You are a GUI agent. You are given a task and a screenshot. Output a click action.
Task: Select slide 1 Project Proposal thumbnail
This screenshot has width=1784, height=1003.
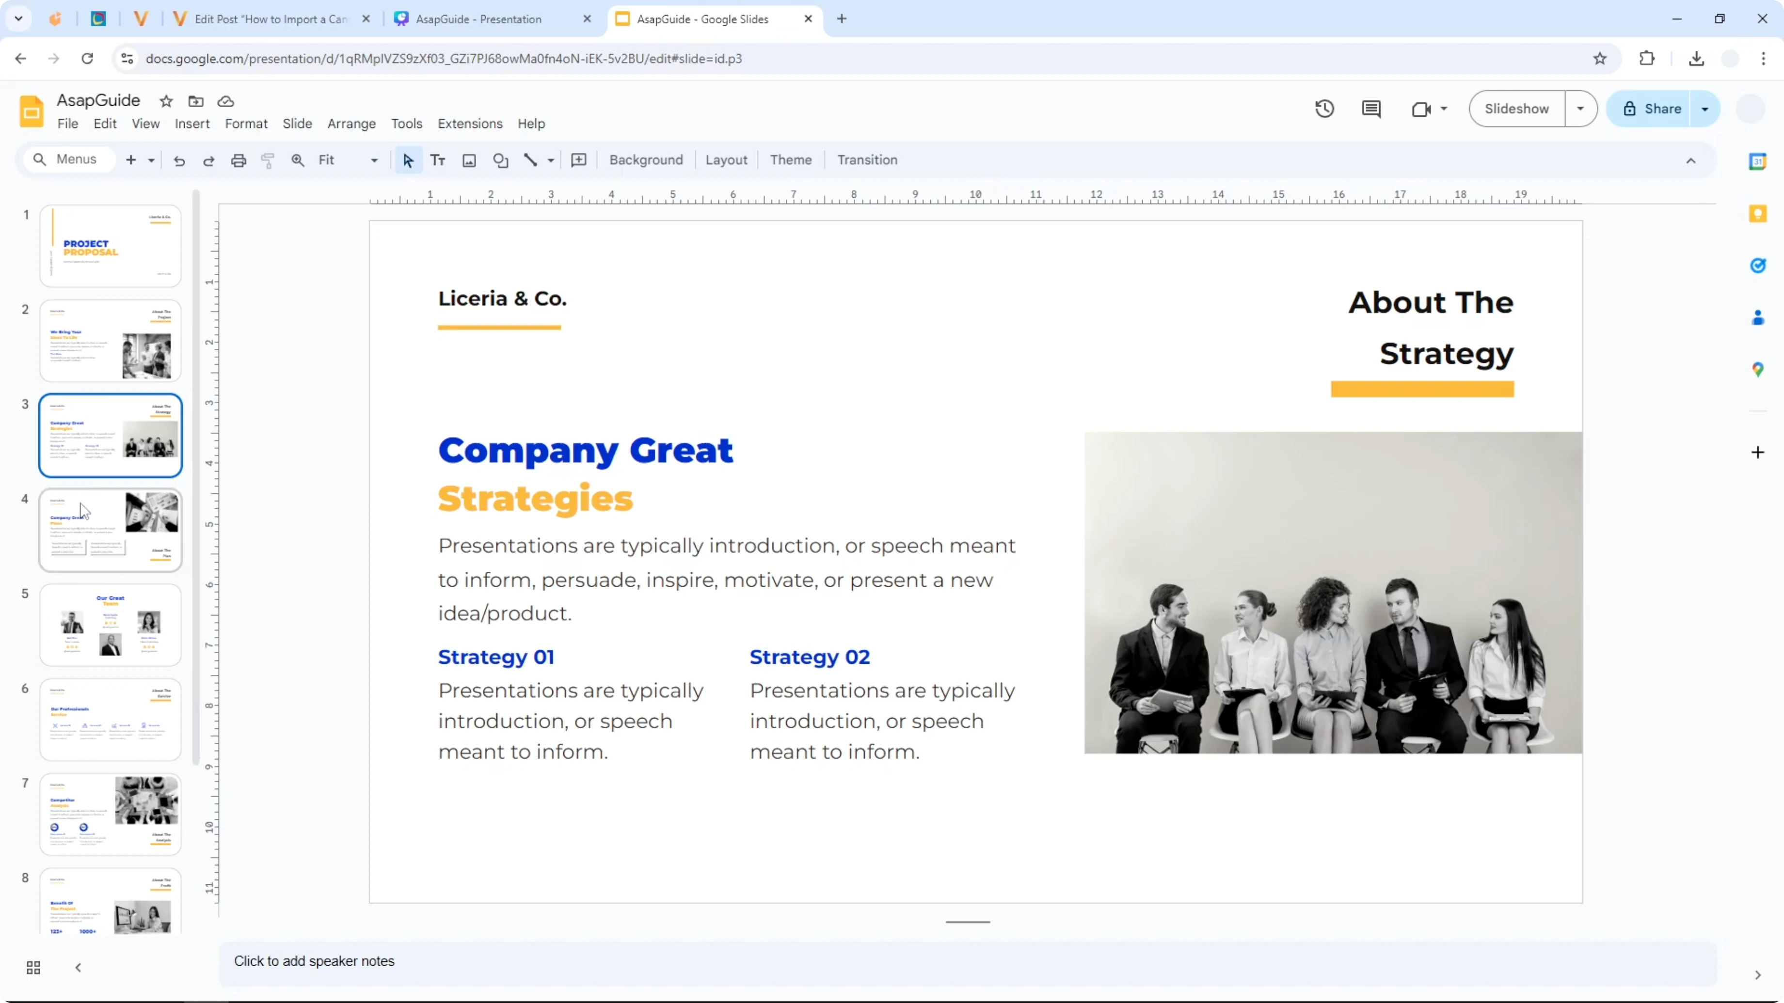pyautogui.click(x=110, y=246)
